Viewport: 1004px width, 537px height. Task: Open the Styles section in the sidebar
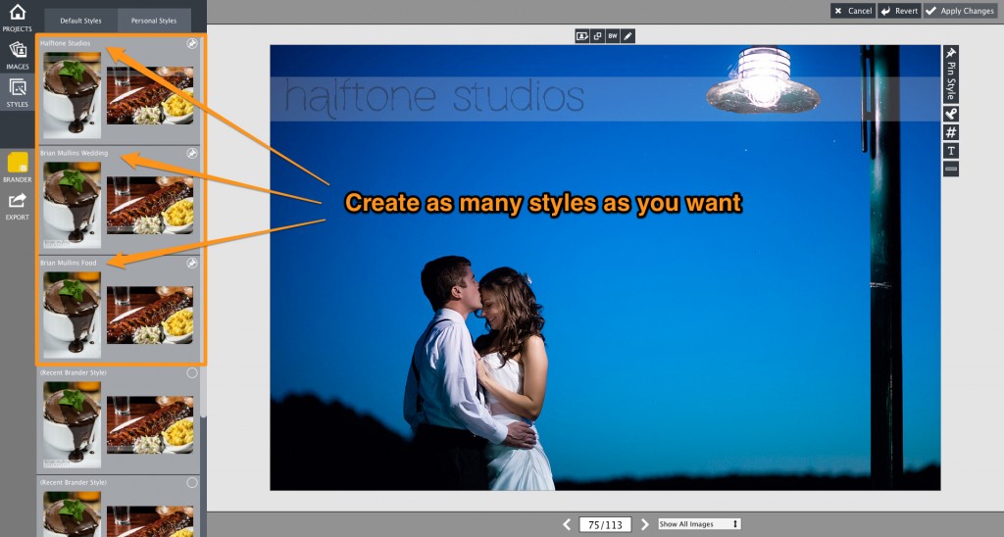tap(18, 93)
